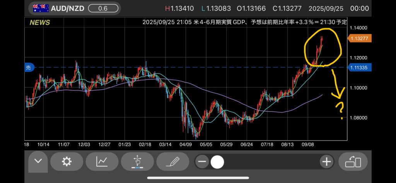The image size is (396, 183).
Task: Tap the Australian flag currency icon
Action: (x=40, y=8)
